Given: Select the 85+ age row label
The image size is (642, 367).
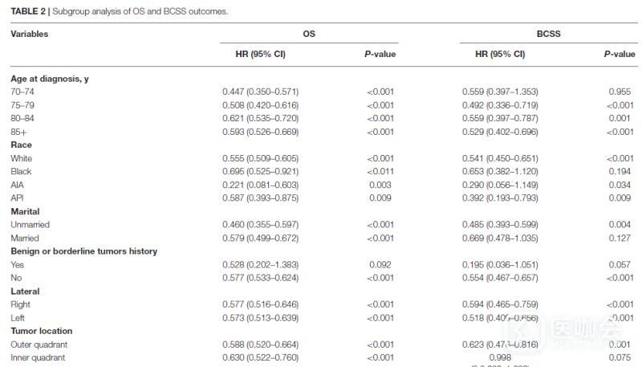Looking at the screenshot, I should 18,132.
